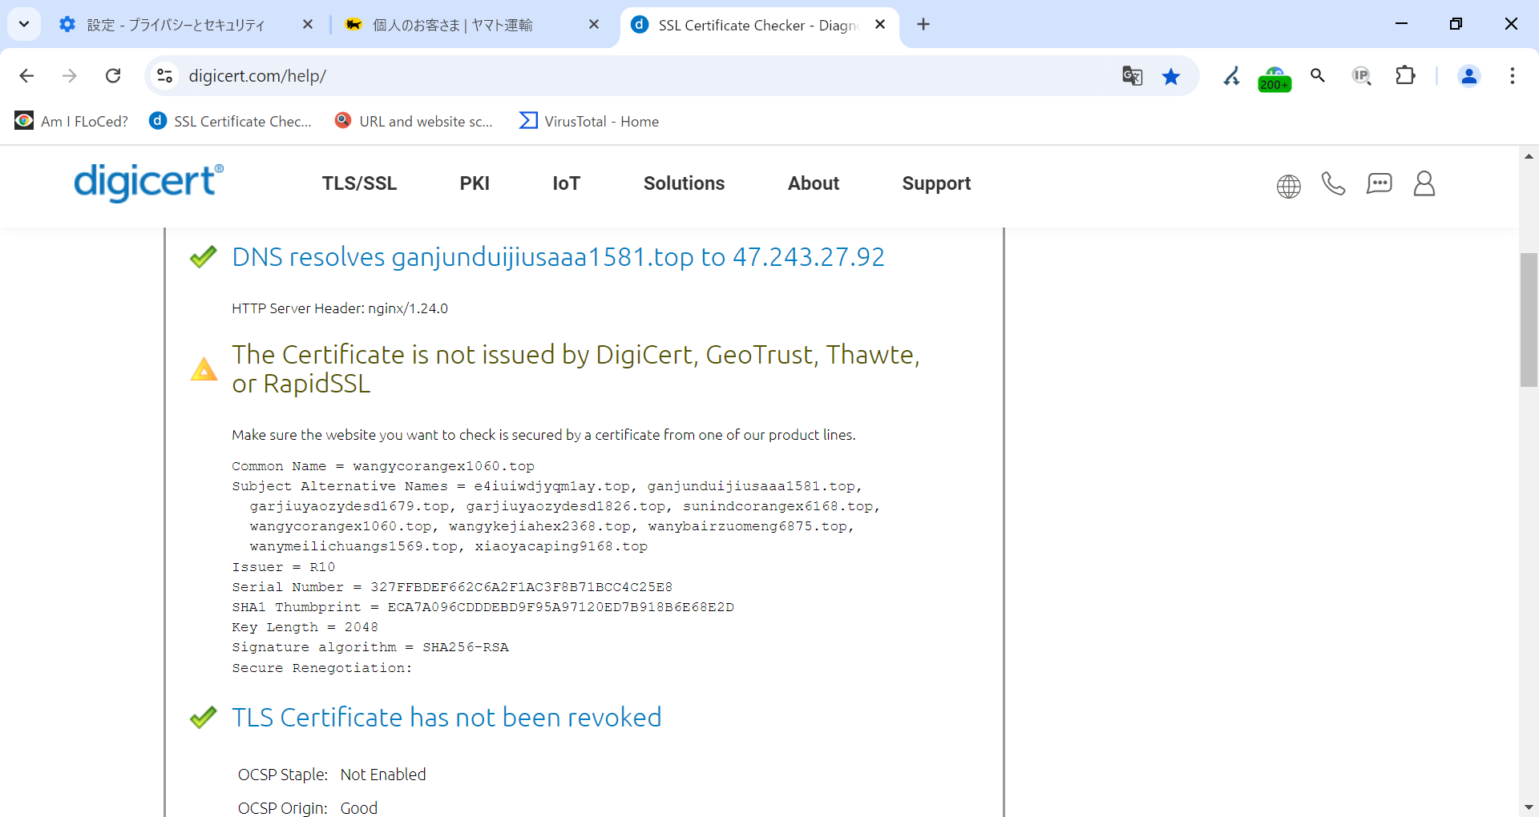Click the DNS resolves green checkmark
The image size is (1539, 817).
coord(204,256)
